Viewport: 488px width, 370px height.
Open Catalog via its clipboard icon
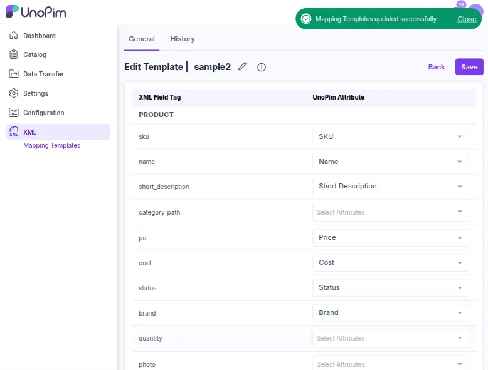(x=14, y=54)
